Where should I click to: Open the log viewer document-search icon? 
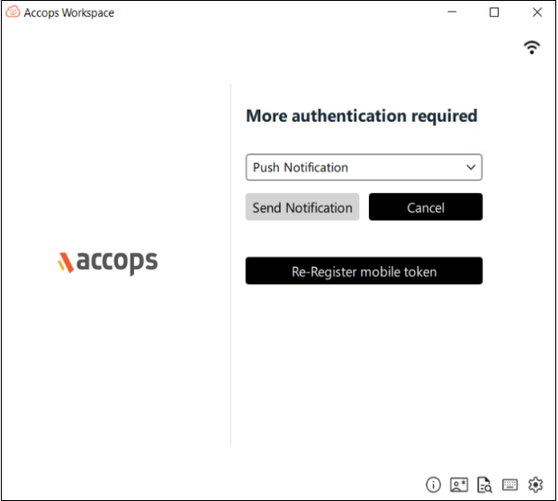tap(484, 485)
